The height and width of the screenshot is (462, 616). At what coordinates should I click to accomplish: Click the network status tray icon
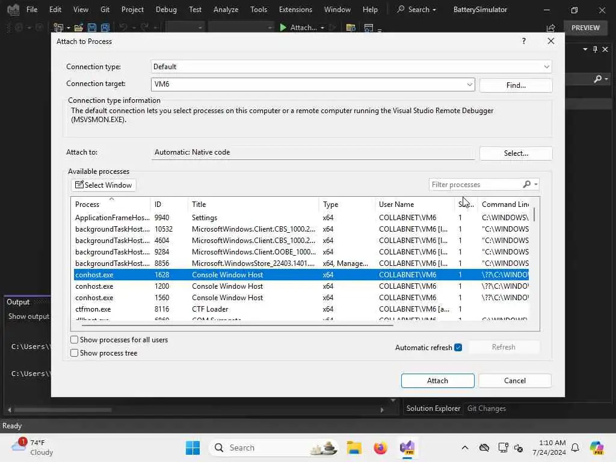coord(504,448)
